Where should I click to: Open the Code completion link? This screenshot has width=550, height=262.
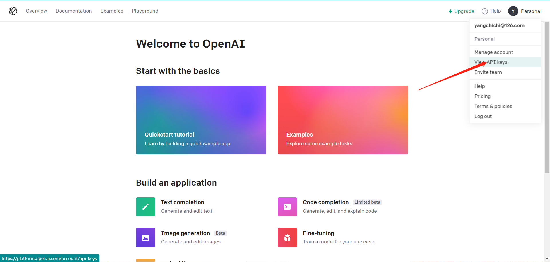(326, 202)
